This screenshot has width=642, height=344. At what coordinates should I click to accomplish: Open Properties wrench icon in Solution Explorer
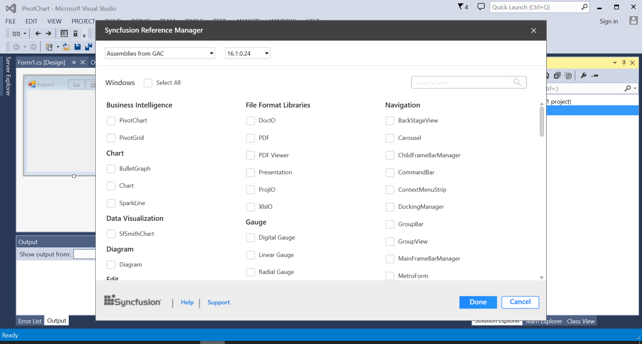[x=584, y=76]
